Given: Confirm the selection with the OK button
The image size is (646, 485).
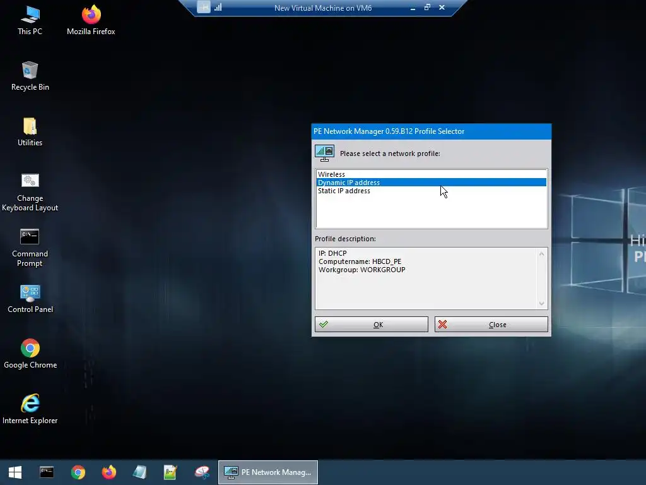Looking at the screenshot, I should tap(372, 325).
